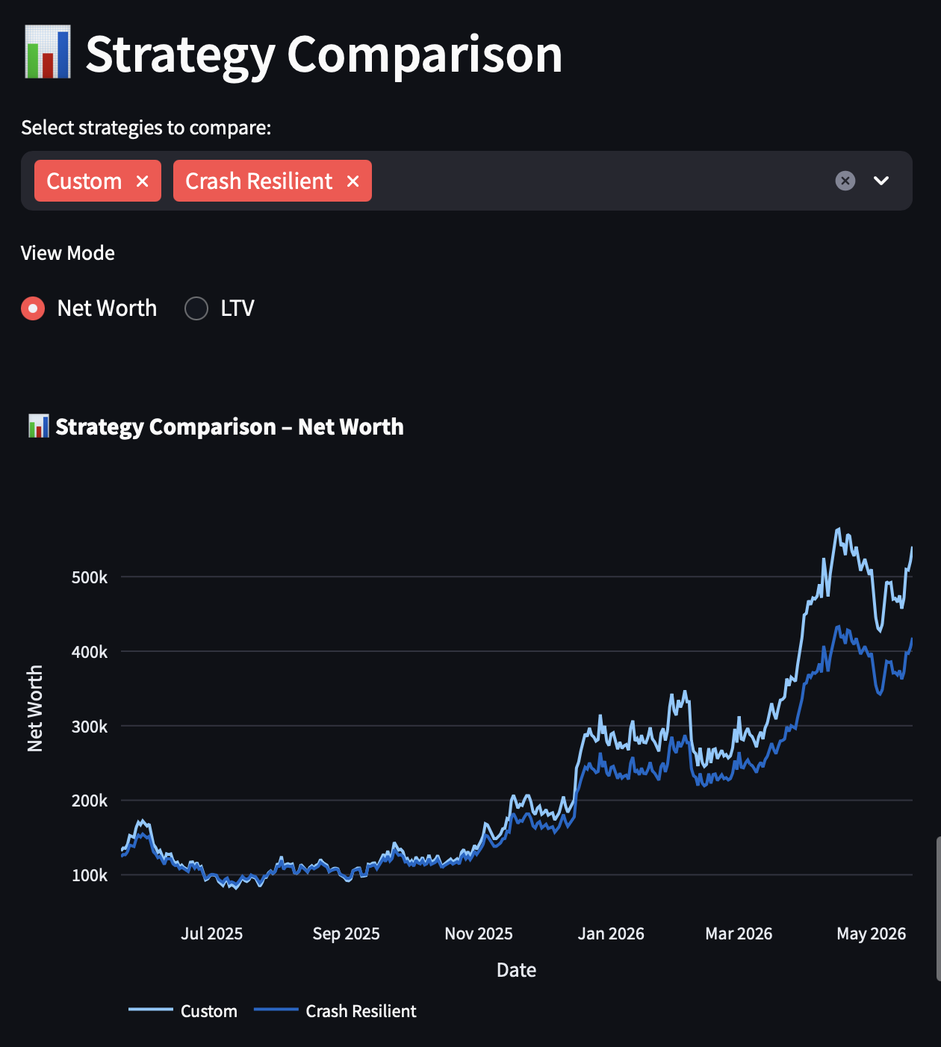Select the LTV view mode
941x1047 pixels.
point(196,308)
